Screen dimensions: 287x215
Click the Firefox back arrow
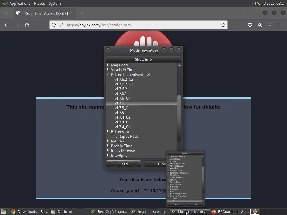(7, 25)
